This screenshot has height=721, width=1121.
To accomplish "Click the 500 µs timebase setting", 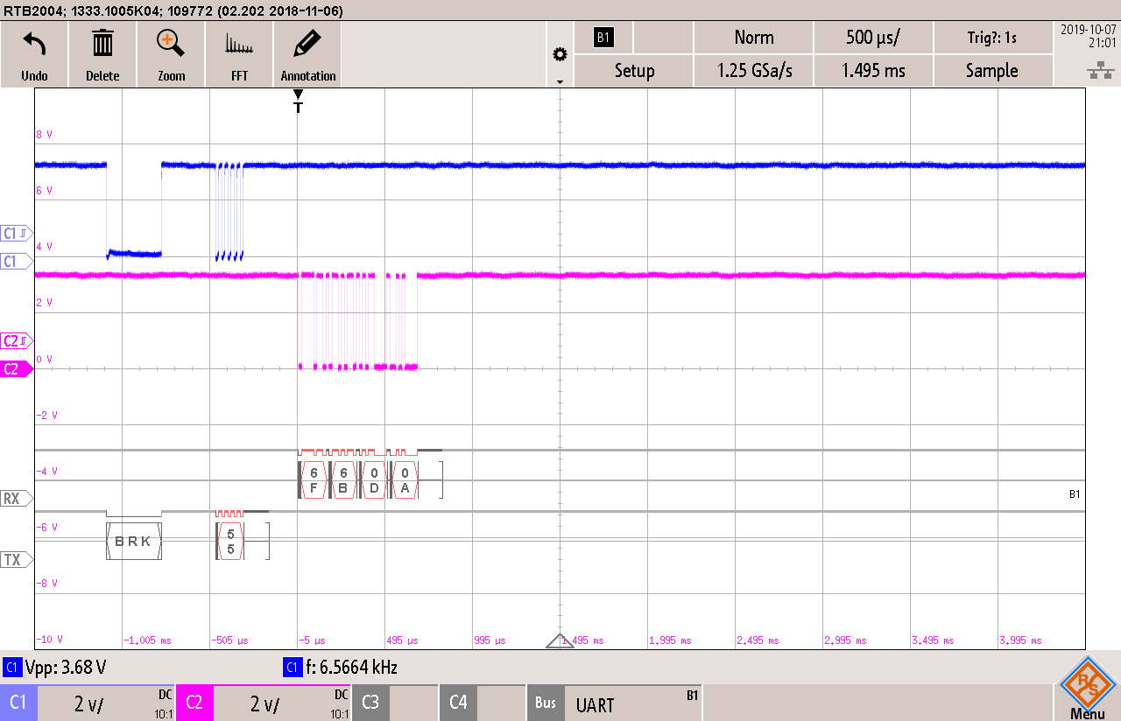I will pos(873,38).
